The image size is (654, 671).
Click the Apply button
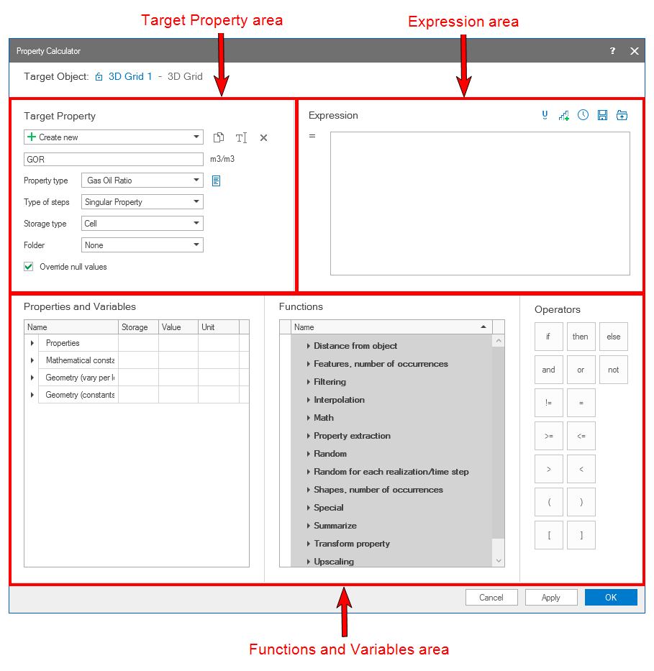pos(550,598)
